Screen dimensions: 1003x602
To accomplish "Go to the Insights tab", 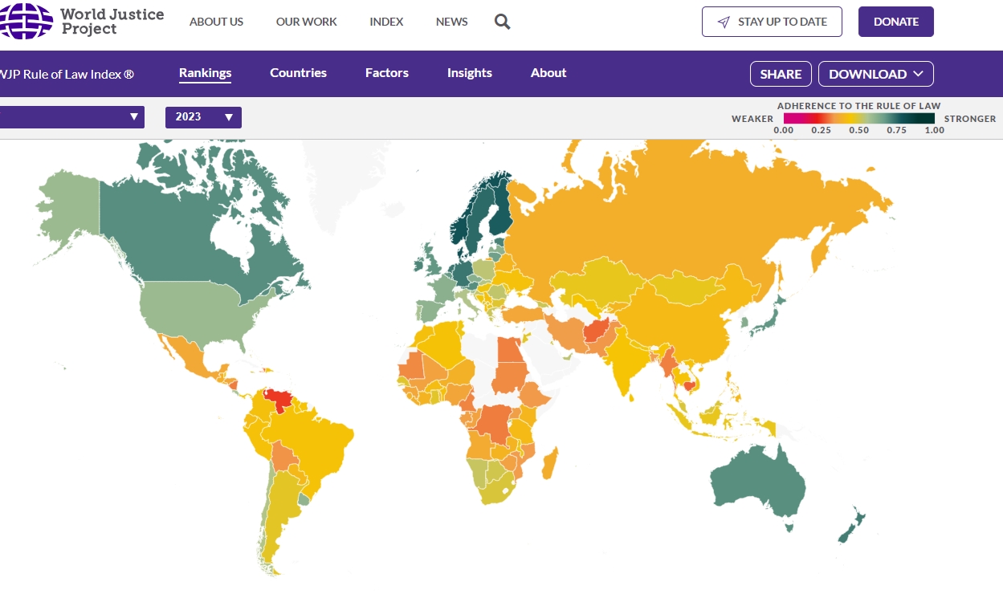I will point(470,73).
